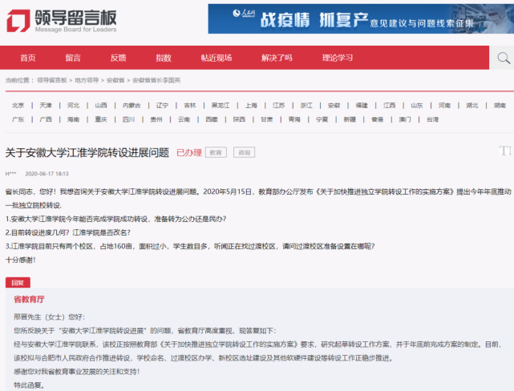Open the 香港 region link

pos(378,119)
